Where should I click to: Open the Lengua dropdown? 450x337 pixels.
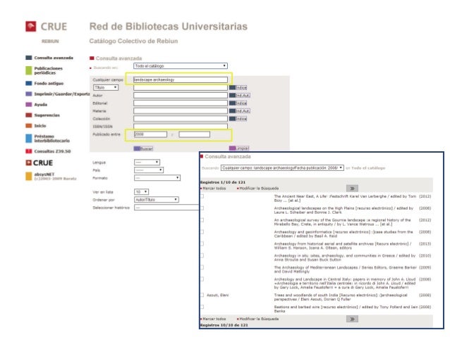click(147, 163)
